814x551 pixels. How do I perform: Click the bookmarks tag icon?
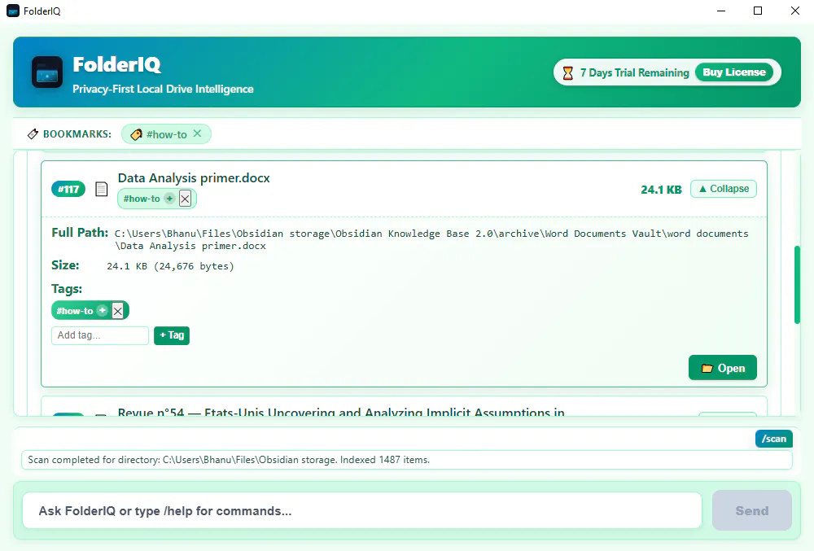pyautogui.click(x=33, y=133)
